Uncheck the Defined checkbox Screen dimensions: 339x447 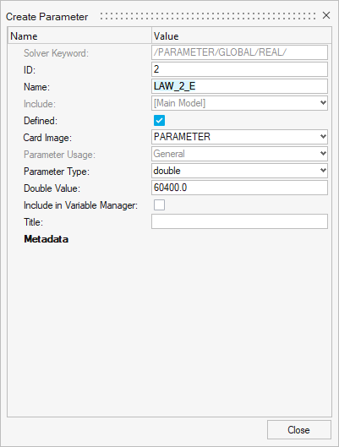pos(159,120)
